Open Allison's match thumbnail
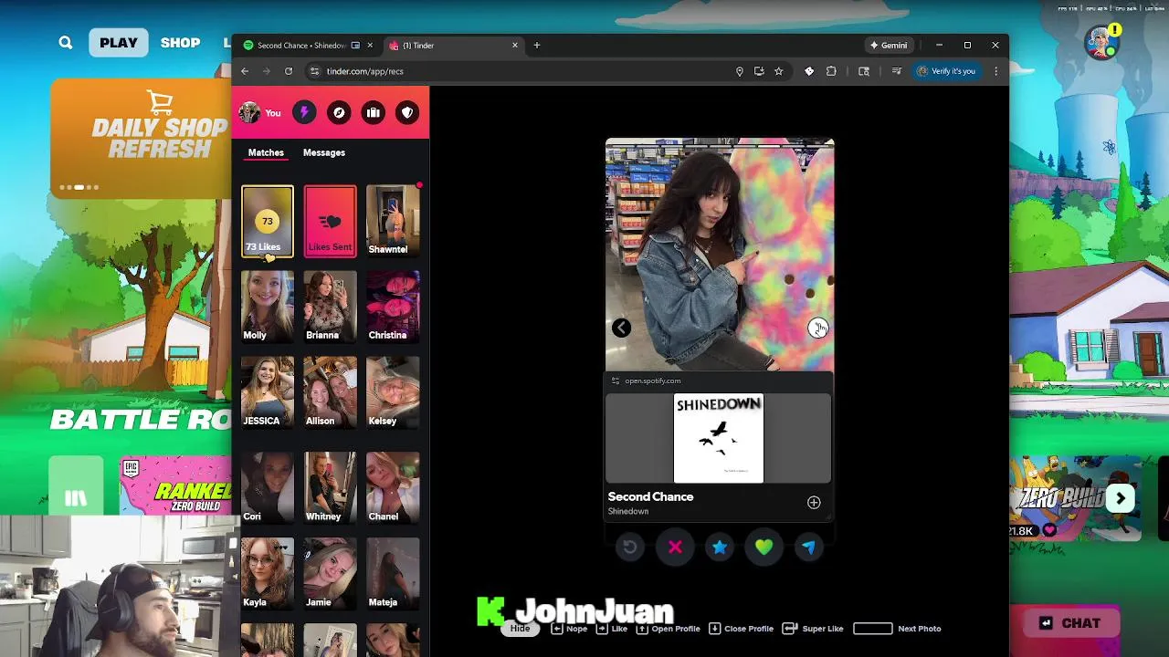1169x657 pixels. (x=330, y=393)
